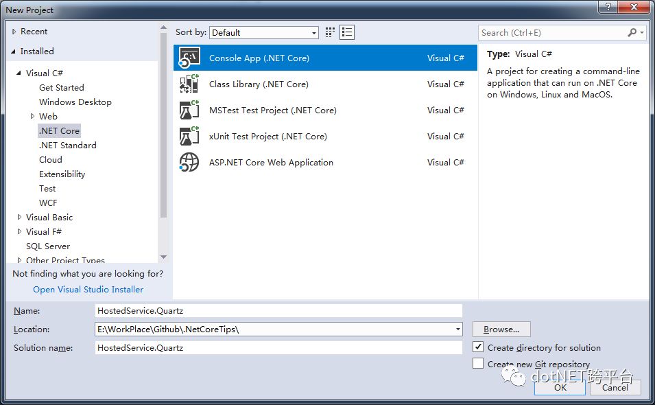Screen dimensions: 655x405
Task: Click the Class Library (.NET Core) icon
Action: [x=189, y=84]
